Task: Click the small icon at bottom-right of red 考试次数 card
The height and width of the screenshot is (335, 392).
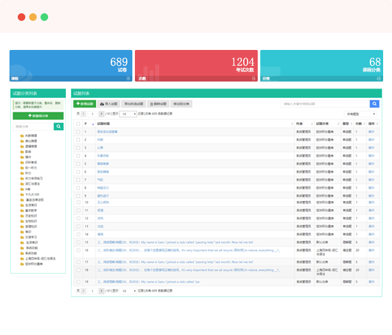Action: pyautogui.click(x=254, y=78)
